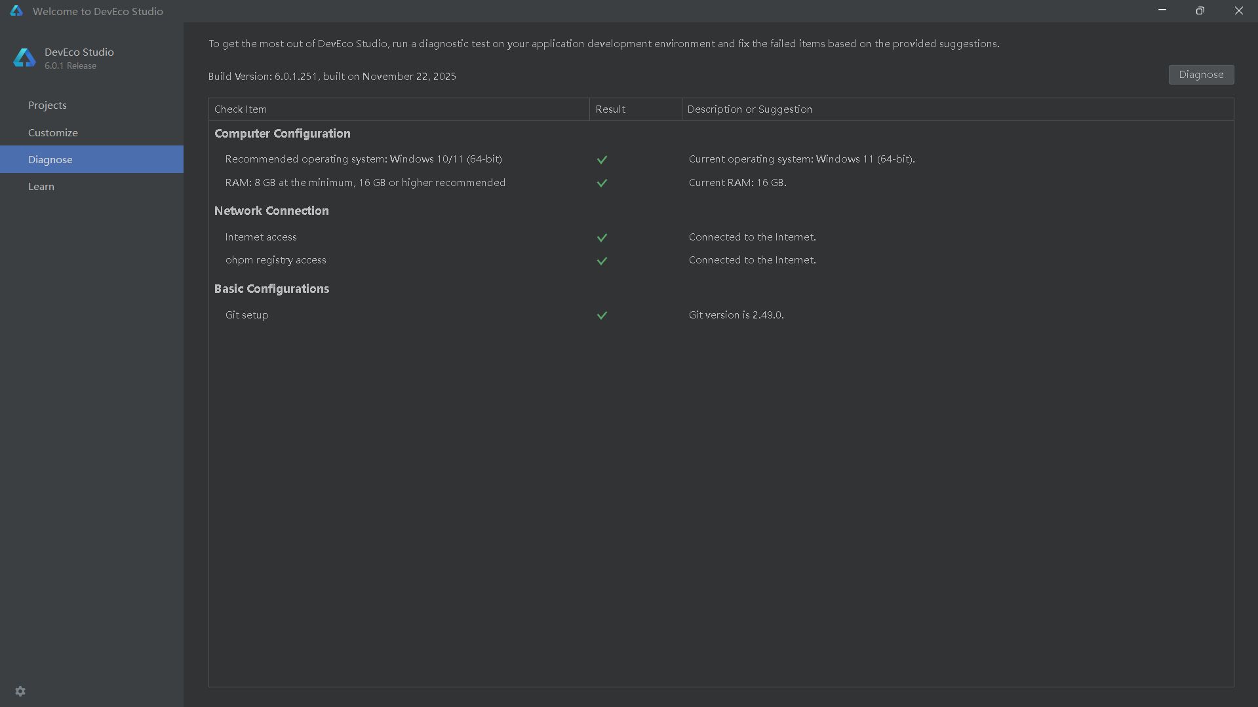Close the Welcome to DevEco Studio window
The width and height of the screenshot is (1258, 707).
1238,10
